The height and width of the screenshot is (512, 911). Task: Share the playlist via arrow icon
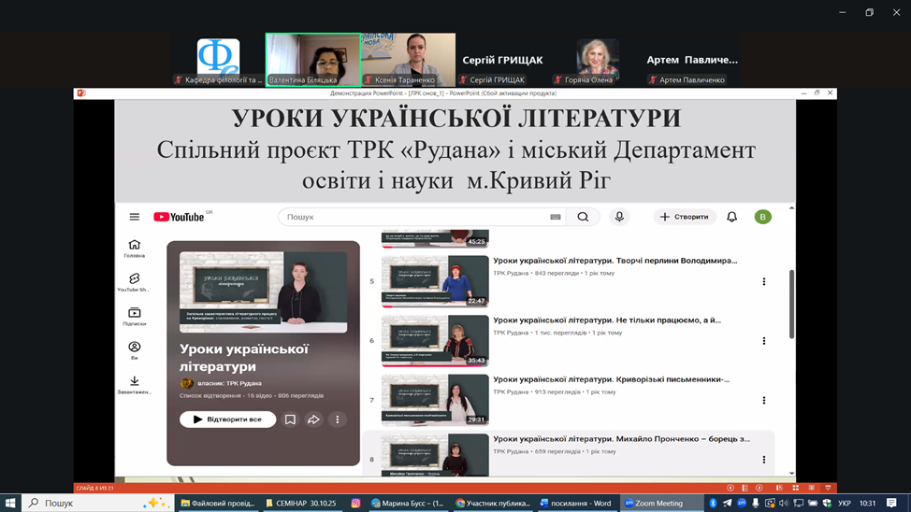(x=313, y=420)
